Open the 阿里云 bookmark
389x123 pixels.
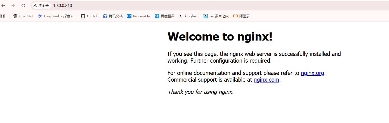(x=241, y=16)
